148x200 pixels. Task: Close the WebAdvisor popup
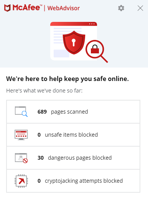click(x=140, y=8)
